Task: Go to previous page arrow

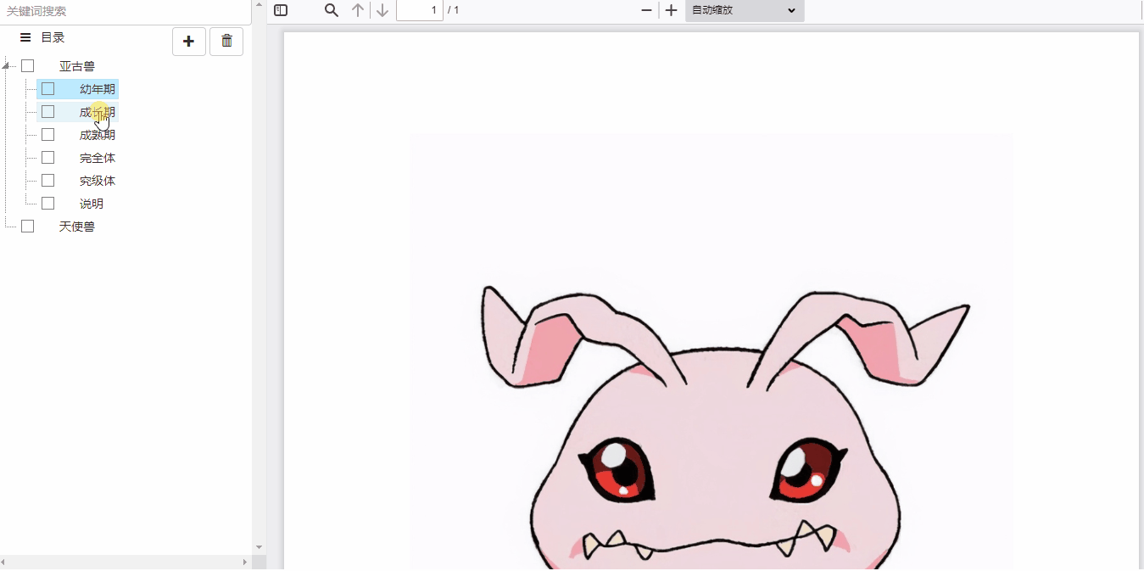Action: [x=358, y=10]
